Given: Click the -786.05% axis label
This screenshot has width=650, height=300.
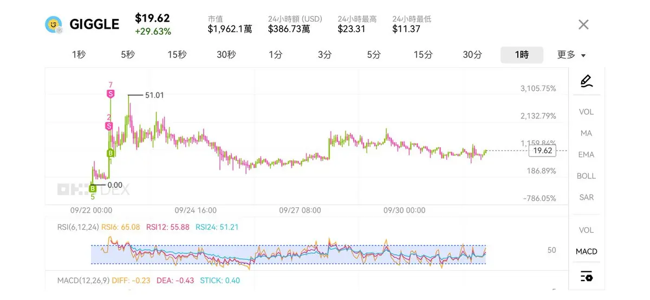Looking at the screenshot, I should [539, 198].
